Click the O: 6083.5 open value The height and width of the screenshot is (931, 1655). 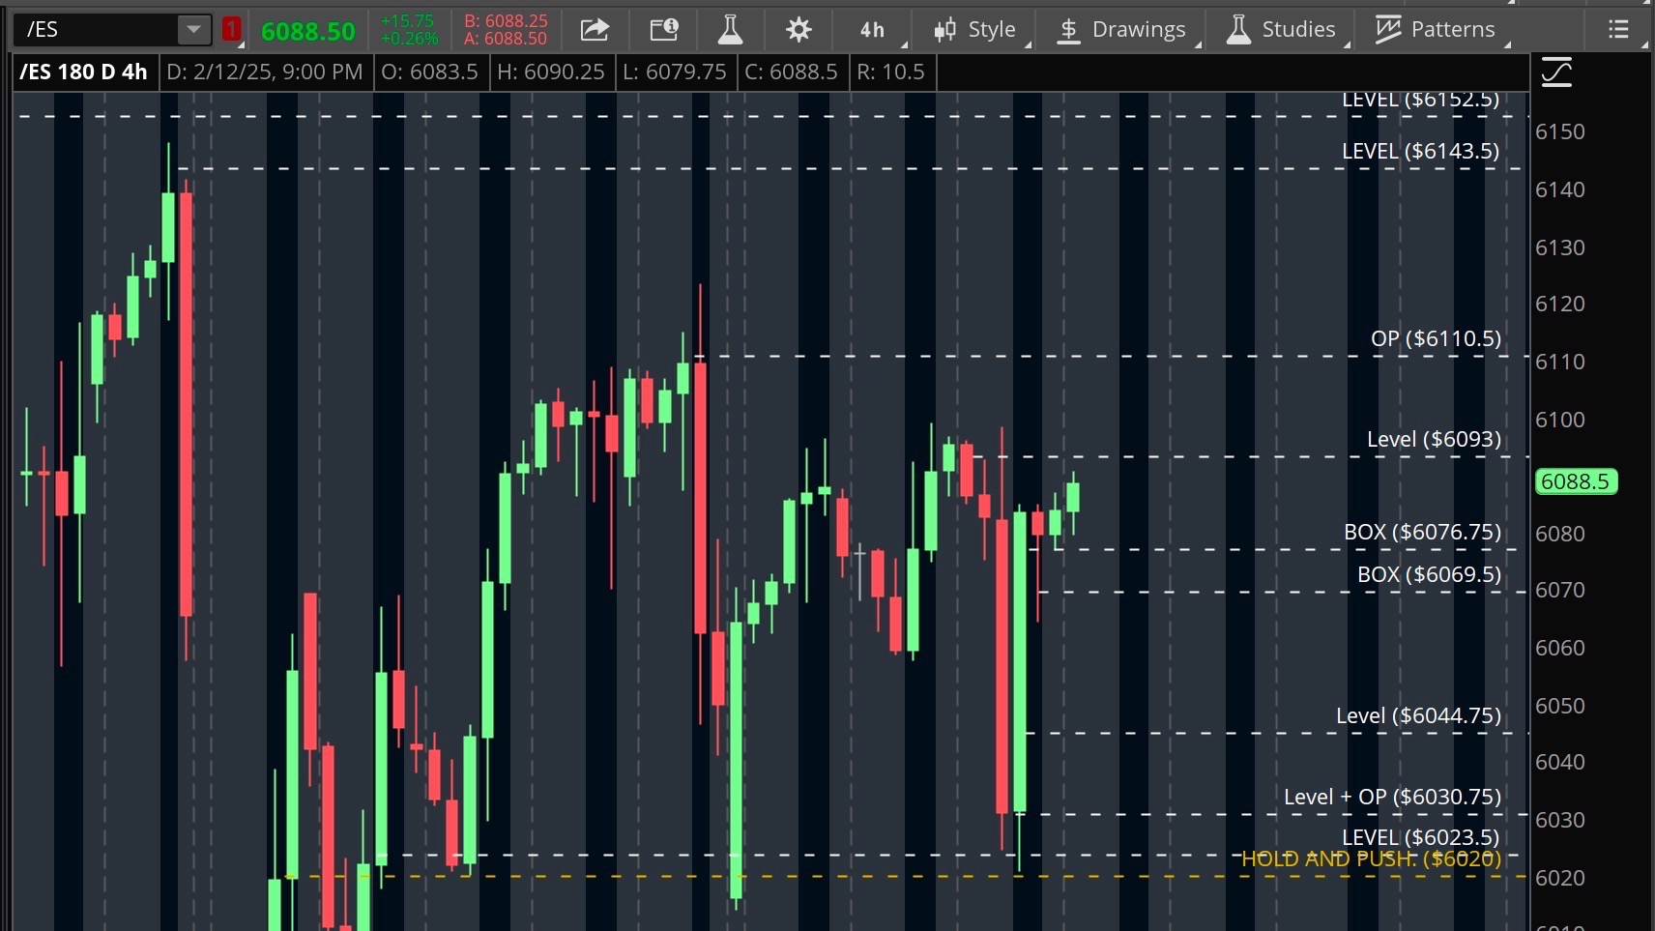point(430,72)
